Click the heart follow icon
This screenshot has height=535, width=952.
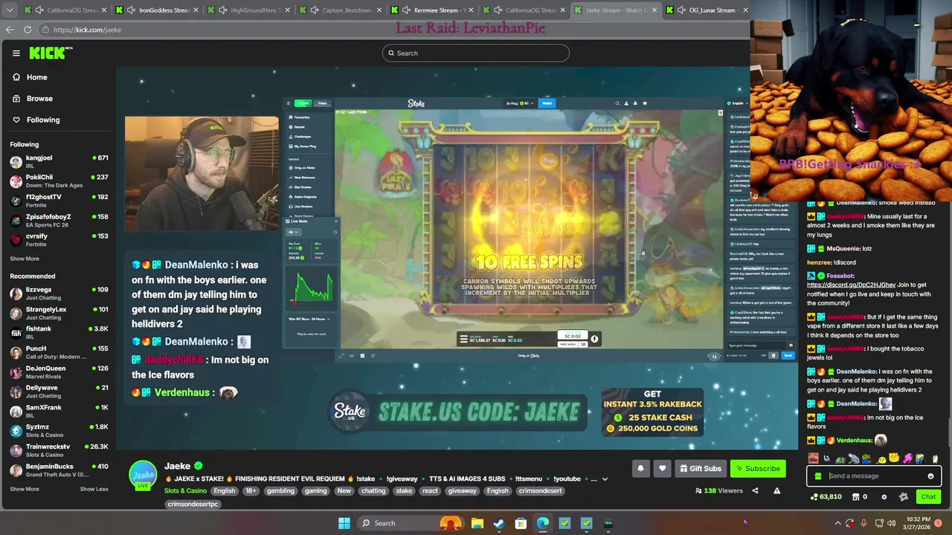662,469
